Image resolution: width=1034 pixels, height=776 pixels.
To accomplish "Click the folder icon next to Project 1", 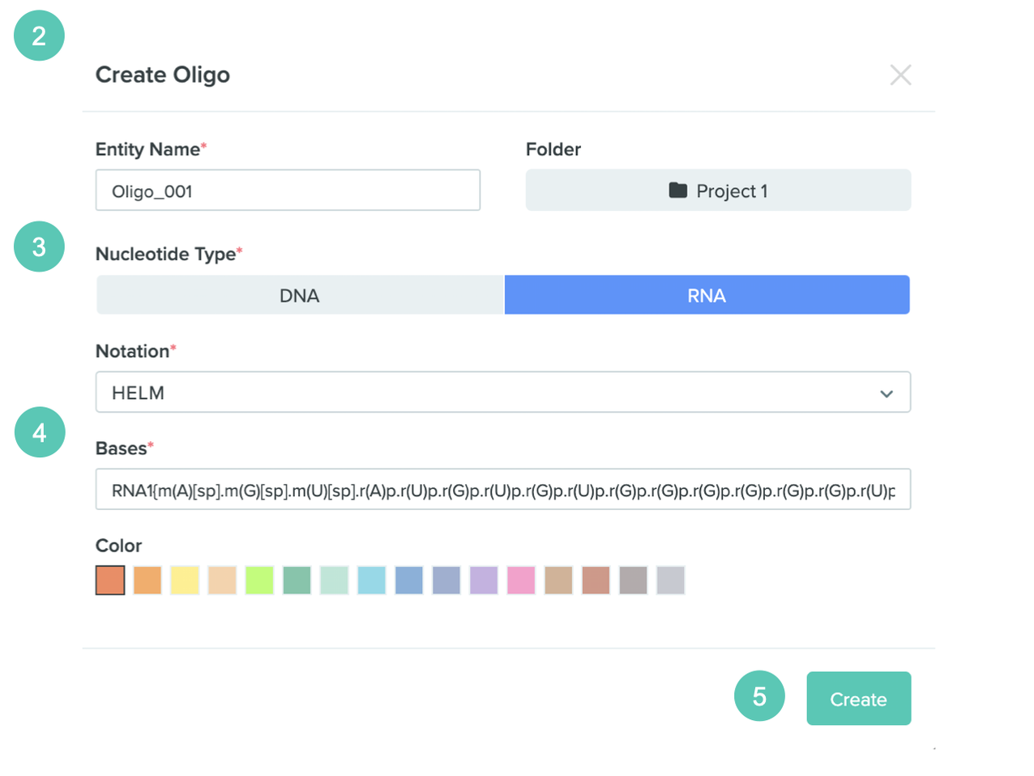I will (678, 190).
